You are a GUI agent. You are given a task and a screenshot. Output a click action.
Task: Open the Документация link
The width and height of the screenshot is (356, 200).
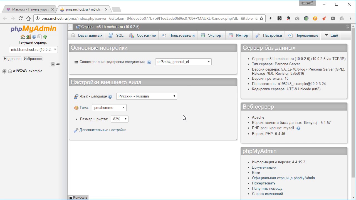tap(264, 167)
